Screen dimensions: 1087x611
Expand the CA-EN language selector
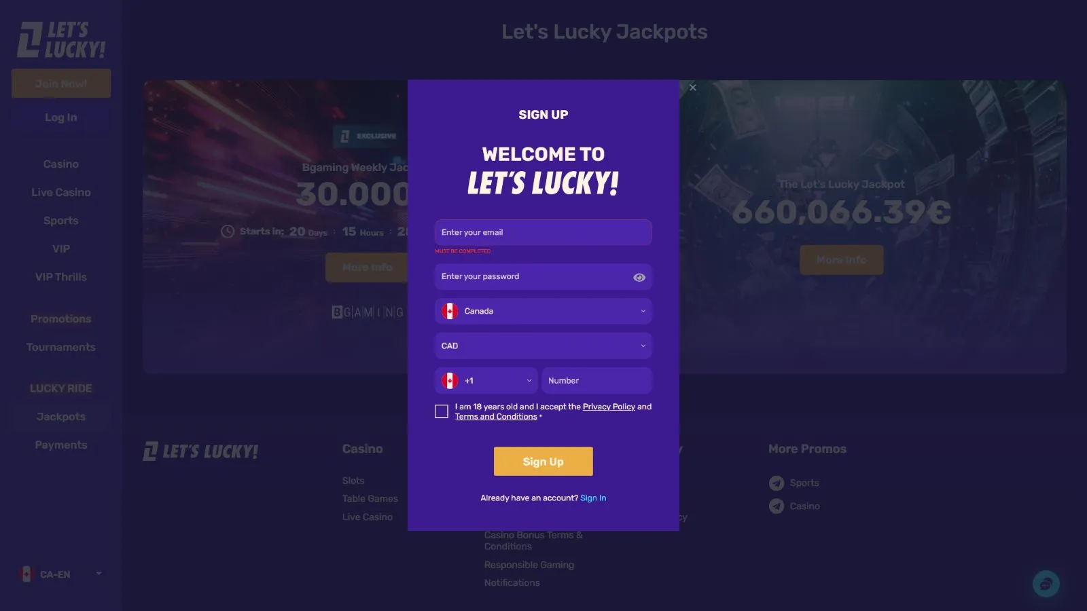tap(61, 574)
